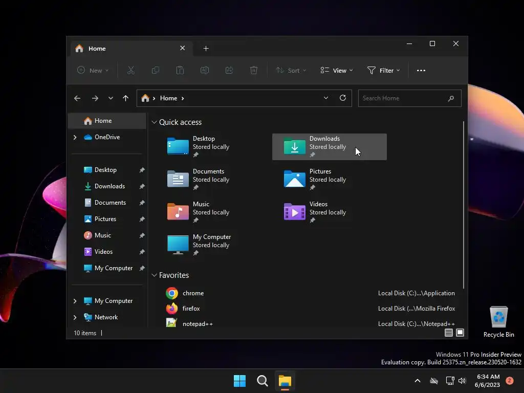The width and height of the screenshot is (524, 393).
Task: Click the vertical scrollbar of file list
Action: pos(464,205)
